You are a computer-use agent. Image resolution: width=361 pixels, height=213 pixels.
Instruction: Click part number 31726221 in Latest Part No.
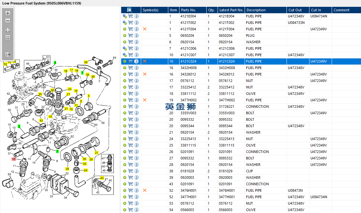[227, 107]
